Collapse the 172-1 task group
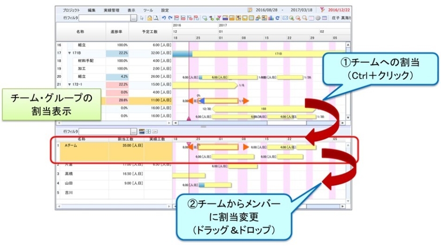Viewport: 441px width, 246px height. (x=69, y=84)
